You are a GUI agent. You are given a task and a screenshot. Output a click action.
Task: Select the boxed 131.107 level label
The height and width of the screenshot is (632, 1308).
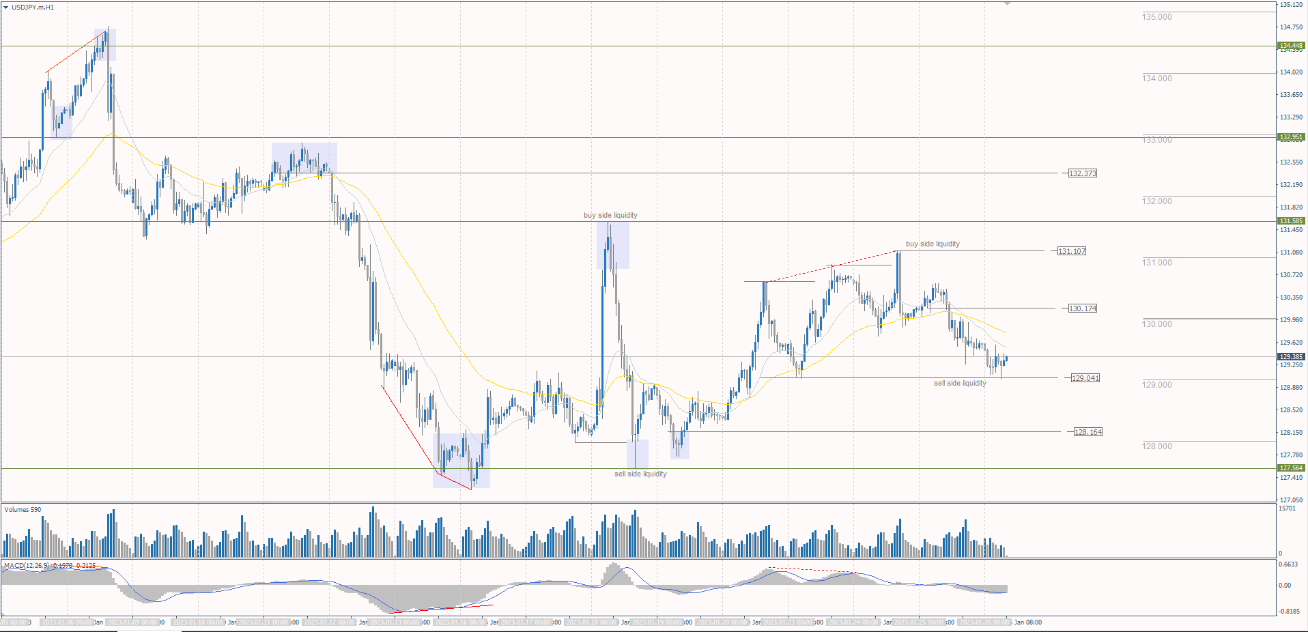point(1072,251)
